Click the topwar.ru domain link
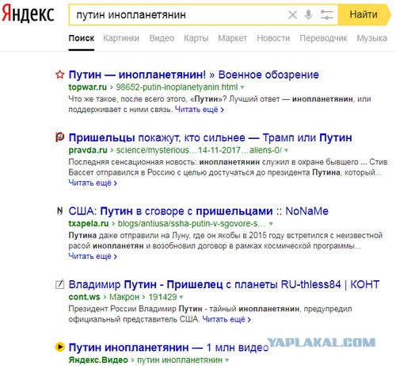Screen dimensions: 396x366 [88, 87]
